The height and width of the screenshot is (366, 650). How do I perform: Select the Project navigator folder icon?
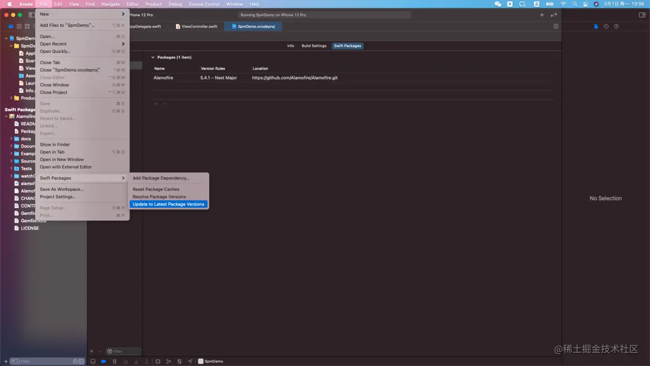tap(11, 26)
